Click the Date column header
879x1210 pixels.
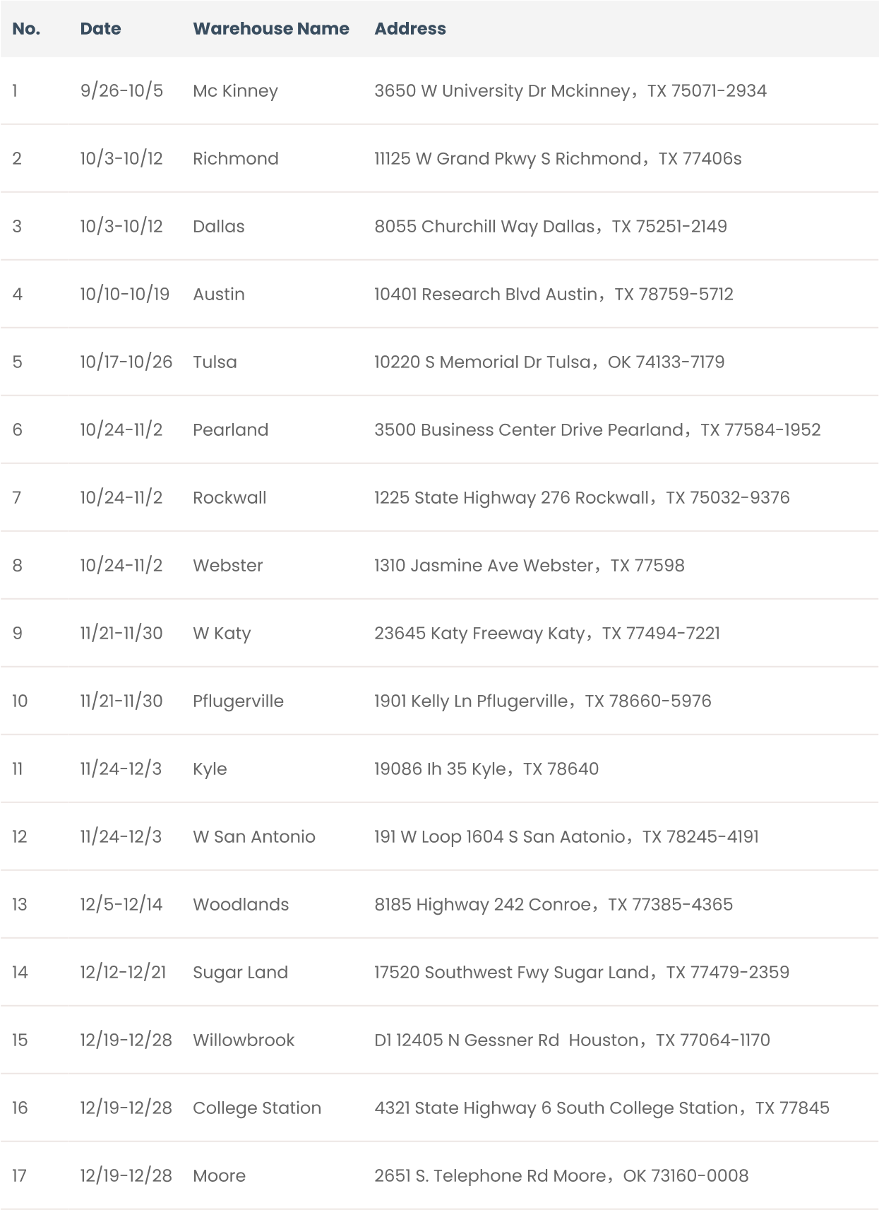100,29
